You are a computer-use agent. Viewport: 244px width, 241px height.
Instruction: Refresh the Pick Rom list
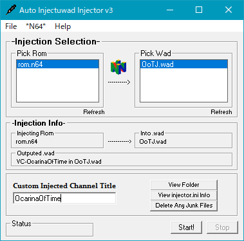(x=94, y=112)
